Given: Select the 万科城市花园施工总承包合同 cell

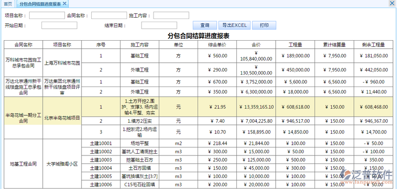Looking at the screenshot, I should point(23,63).
